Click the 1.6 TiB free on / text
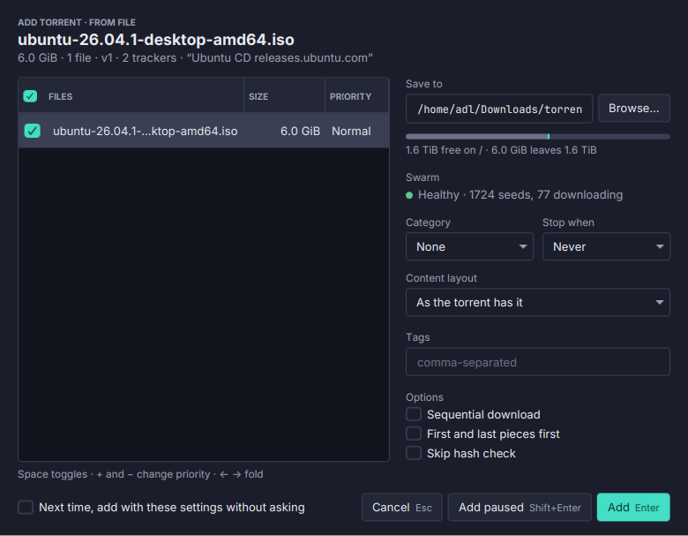Viewport: 688px width, 536px height. point(444,150)
